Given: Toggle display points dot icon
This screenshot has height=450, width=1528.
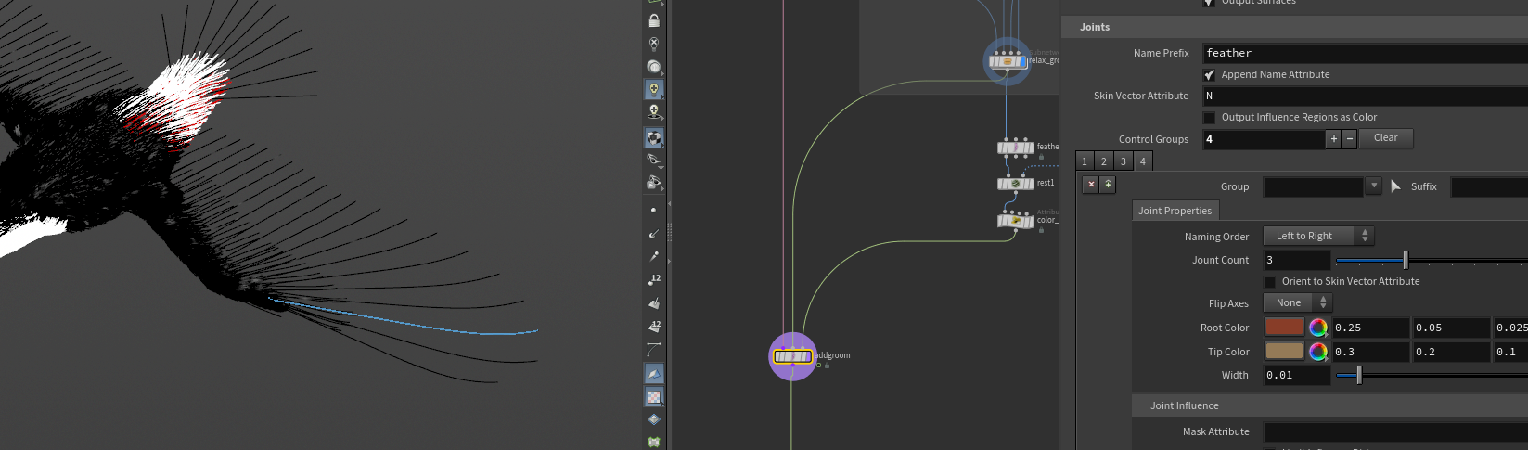Looking at the screenshot, I should pyautogui.click(x=654, y=211).
